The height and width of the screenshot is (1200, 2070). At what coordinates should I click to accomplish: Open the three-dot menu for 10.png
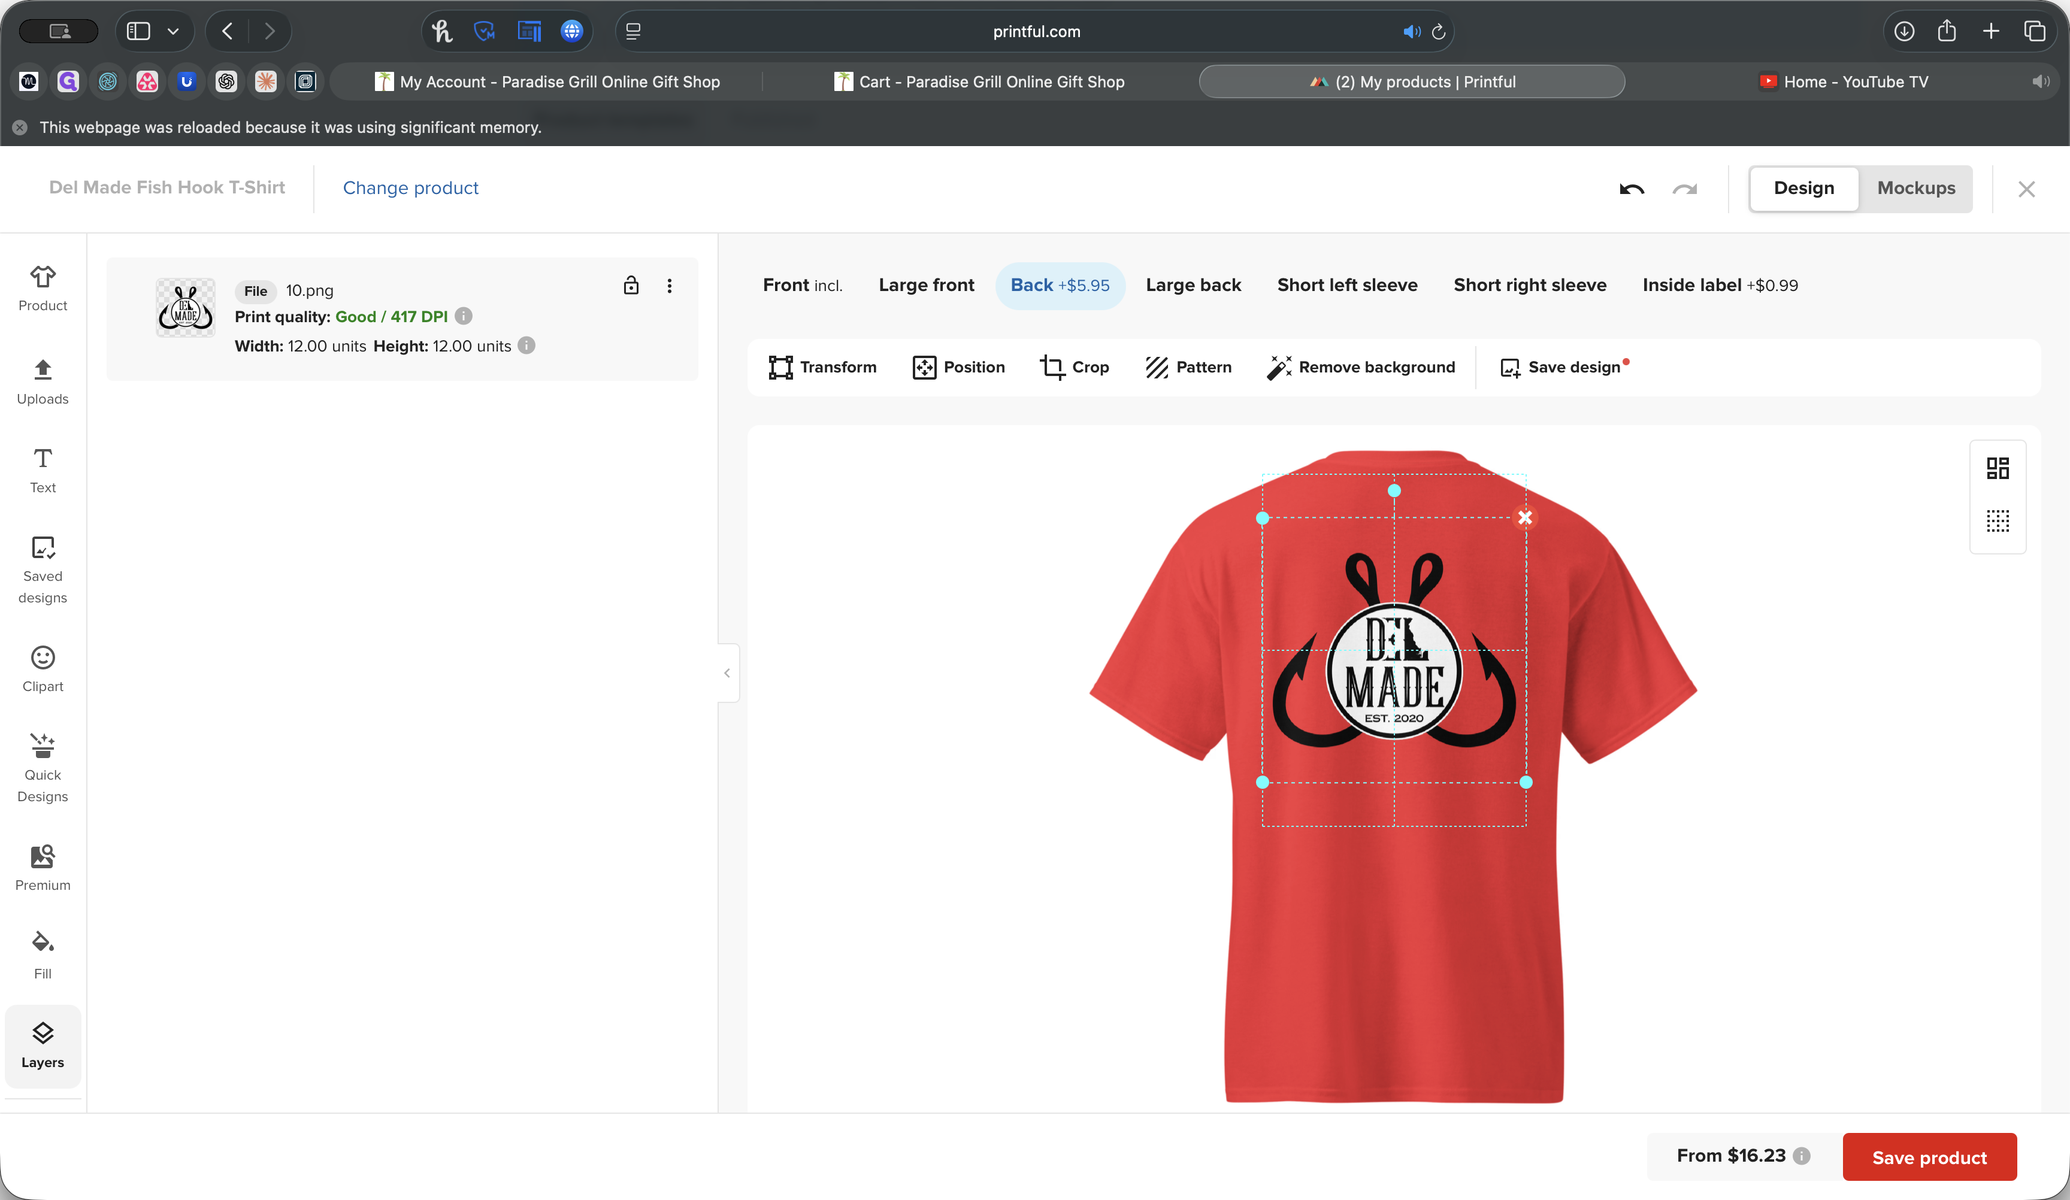click(670, 285)
